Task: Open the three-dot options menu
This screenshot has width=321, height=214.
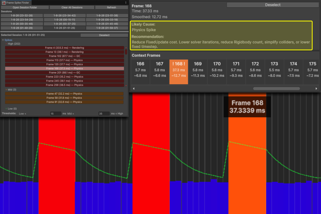Action: pos(126,2)
